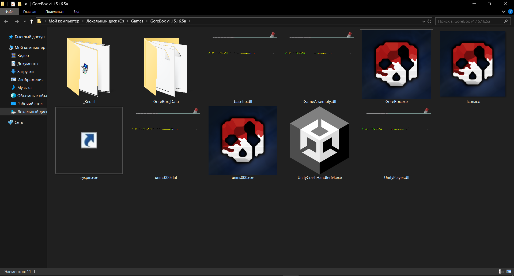
Task: Select the unins000.exe uninstaller icon
Action: [x=243, y=140]
